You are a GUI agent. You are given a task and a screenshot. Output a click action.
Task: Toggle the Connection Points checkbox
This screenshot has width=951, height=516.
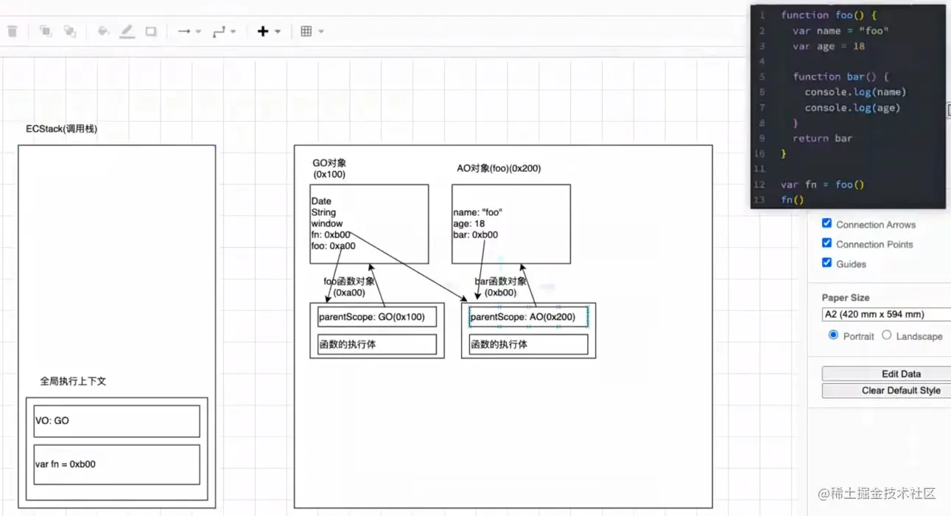827,243
